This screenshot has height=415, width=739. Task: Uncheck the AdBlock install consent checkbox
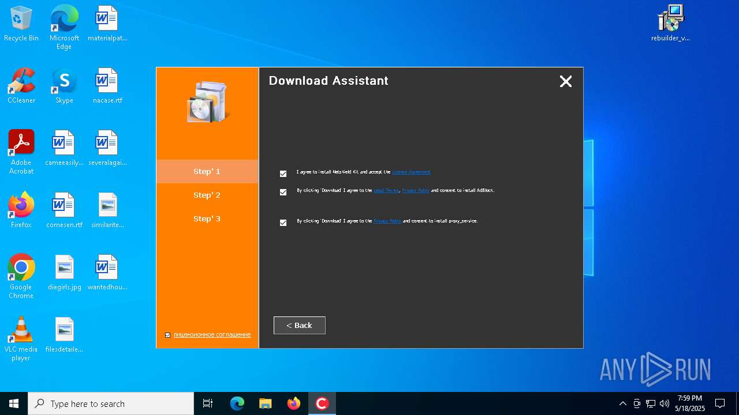tap(283, 192)
